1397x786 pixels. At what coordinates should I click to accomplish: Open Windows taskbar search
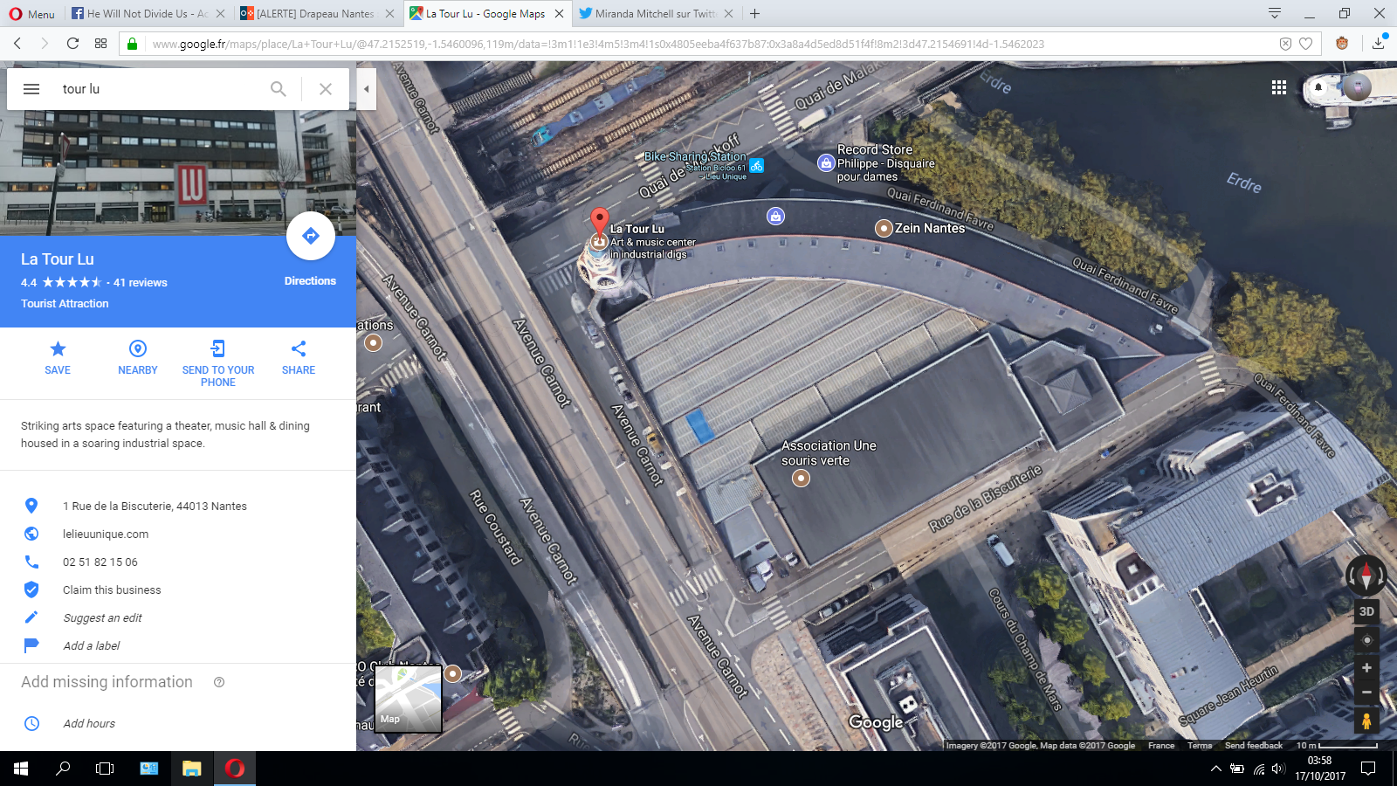point(63,769)
